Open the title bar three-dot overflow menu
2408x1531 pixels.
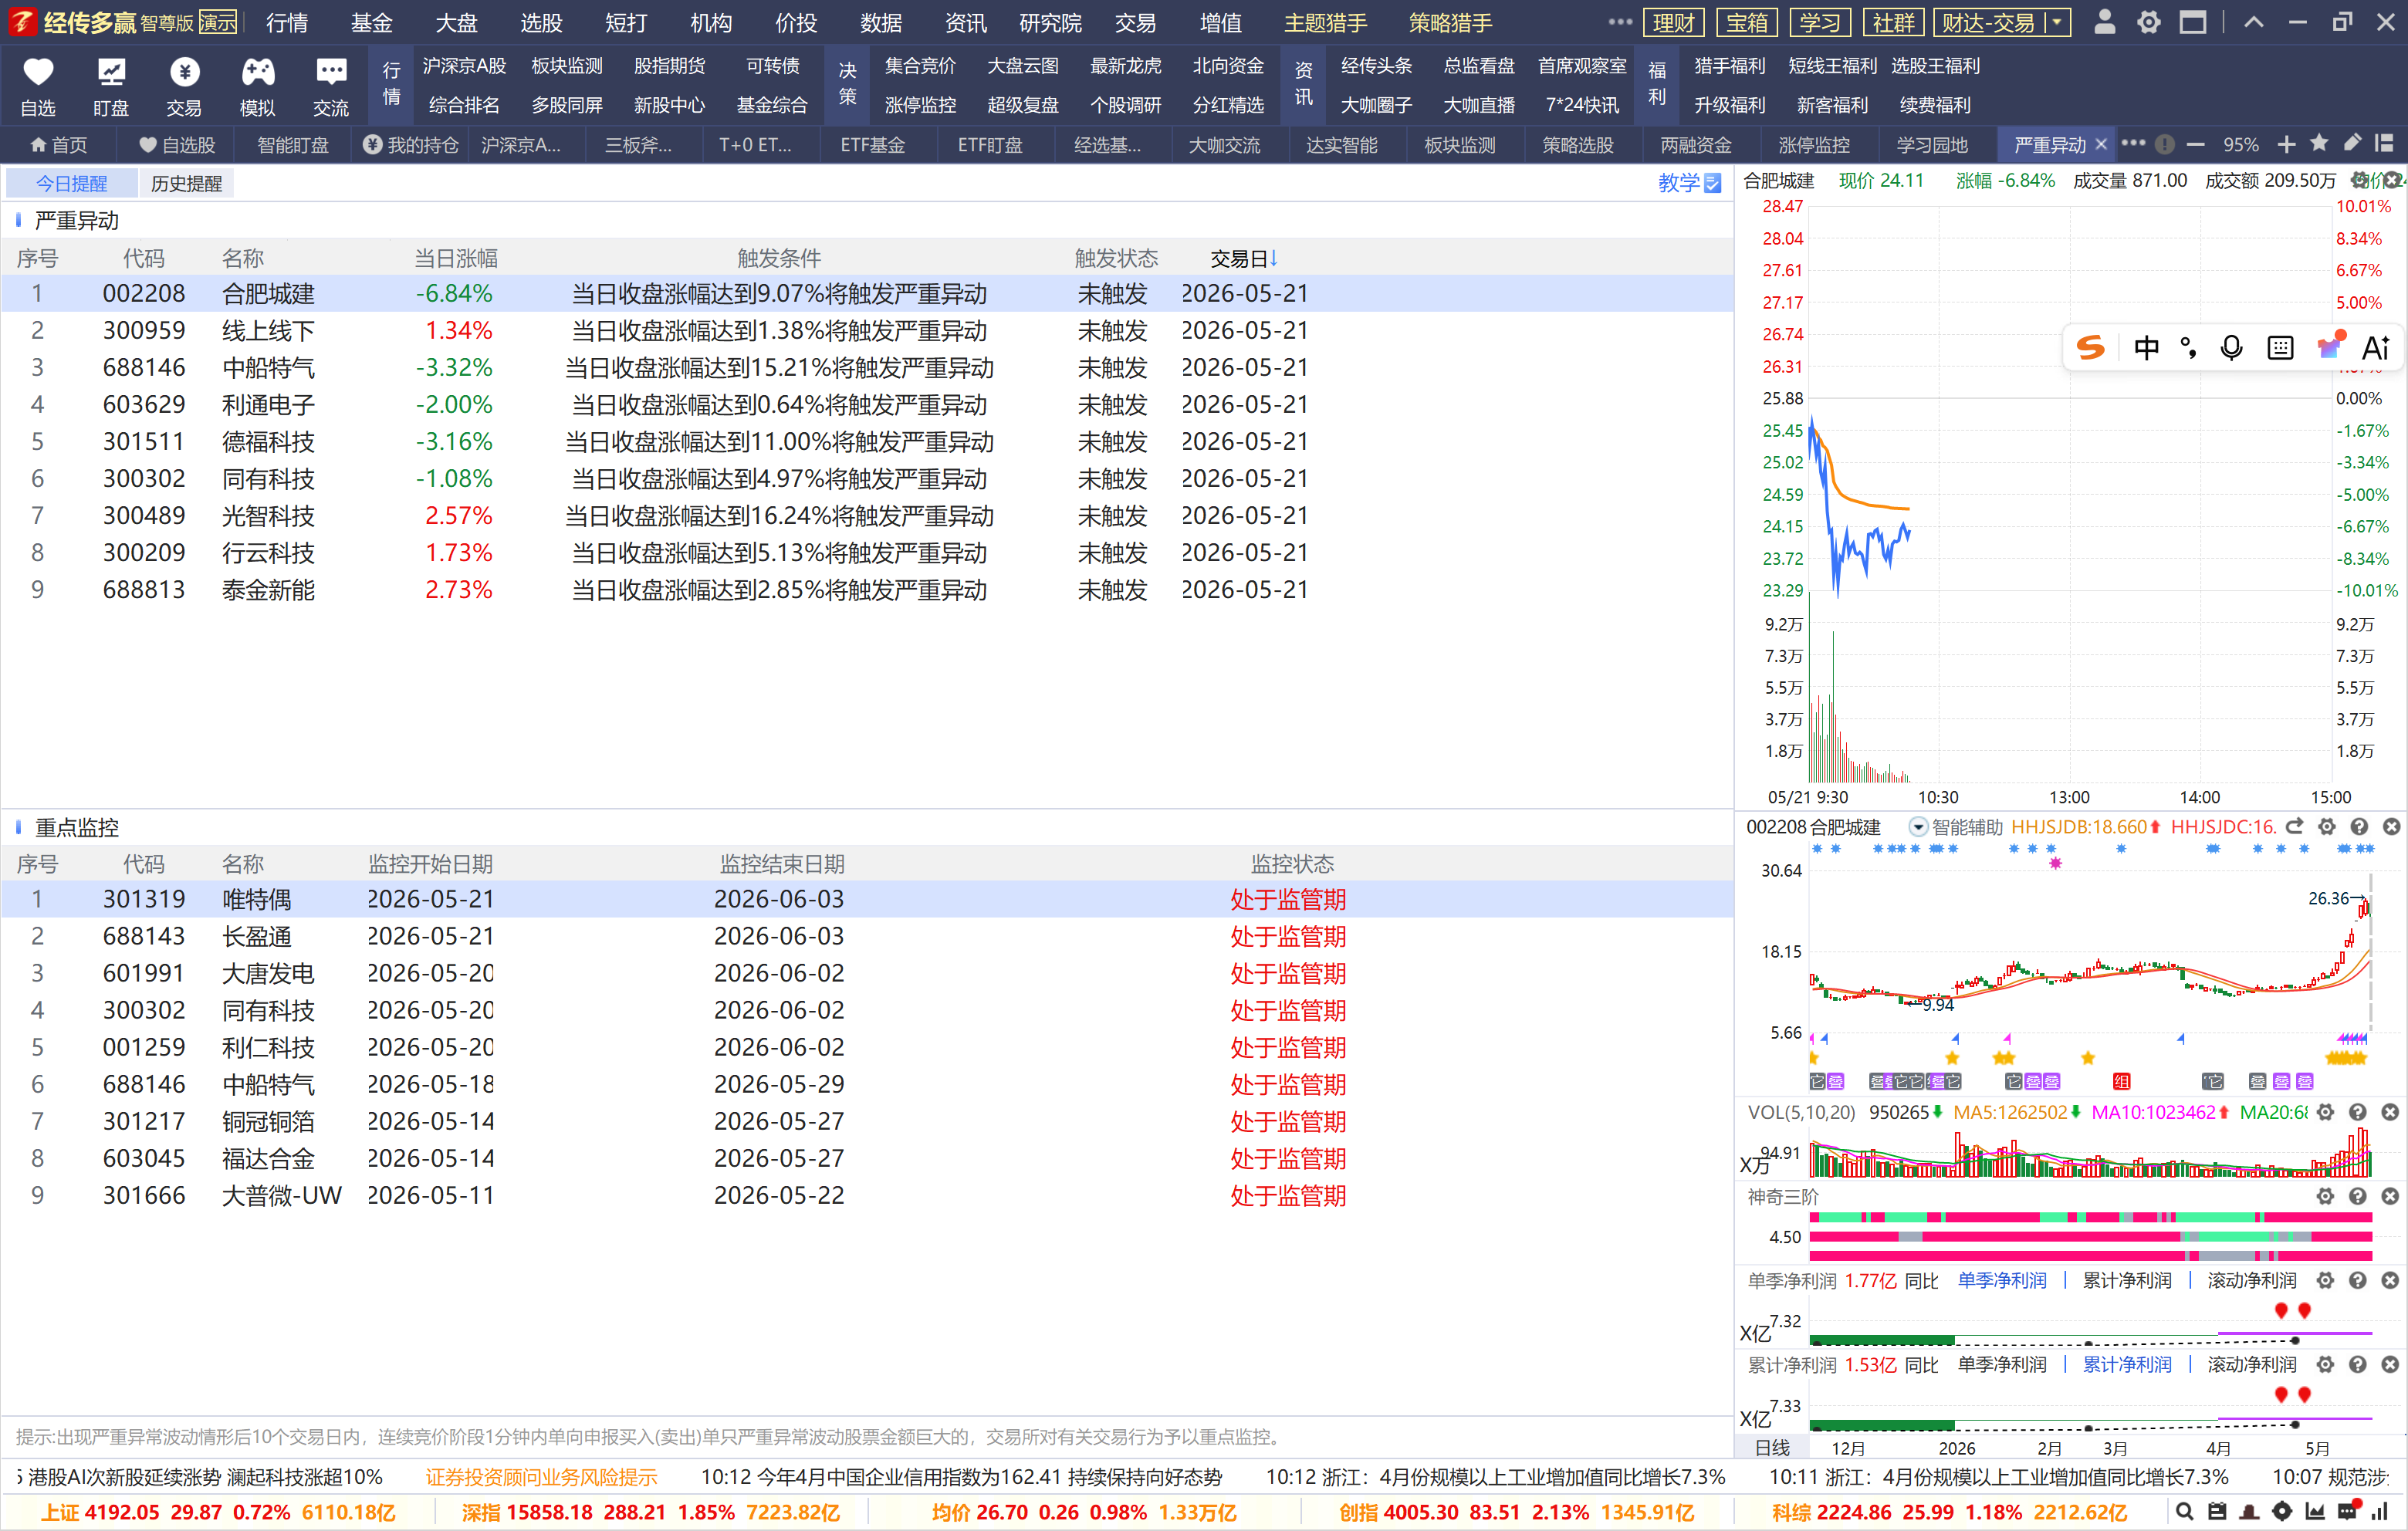click(1620, 22)
